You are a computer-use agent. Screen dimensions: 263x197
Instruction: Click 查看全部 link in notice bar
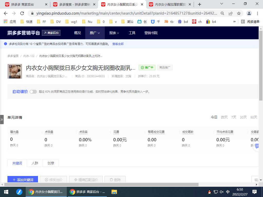point(118,44)
